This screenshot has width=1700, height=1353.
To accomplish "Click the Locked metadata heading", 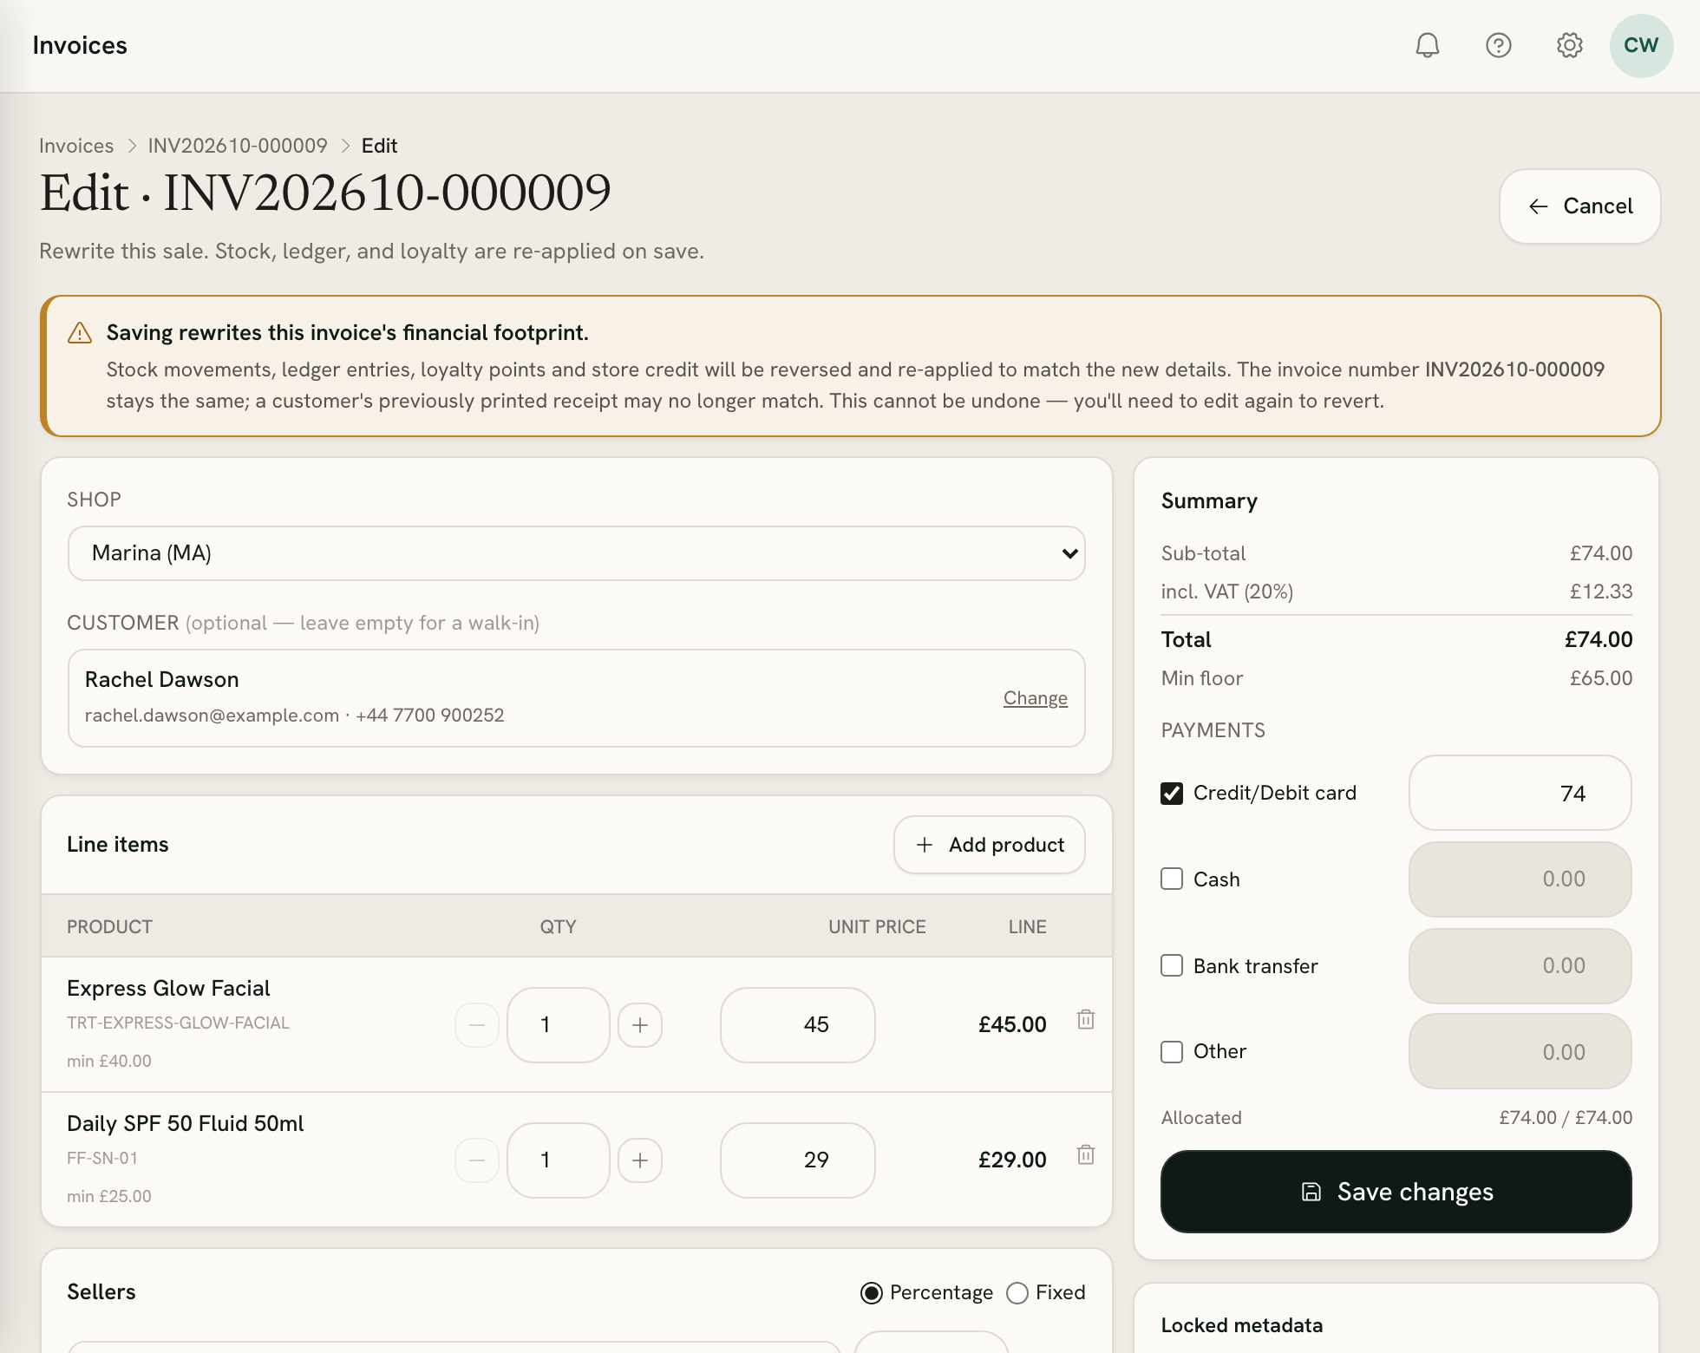I will [1242, 1325].
